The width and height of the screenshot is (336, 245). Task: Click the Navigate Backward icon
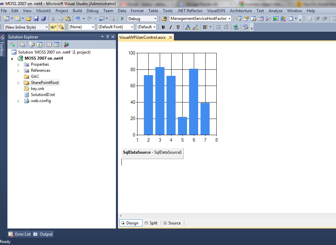101,19
